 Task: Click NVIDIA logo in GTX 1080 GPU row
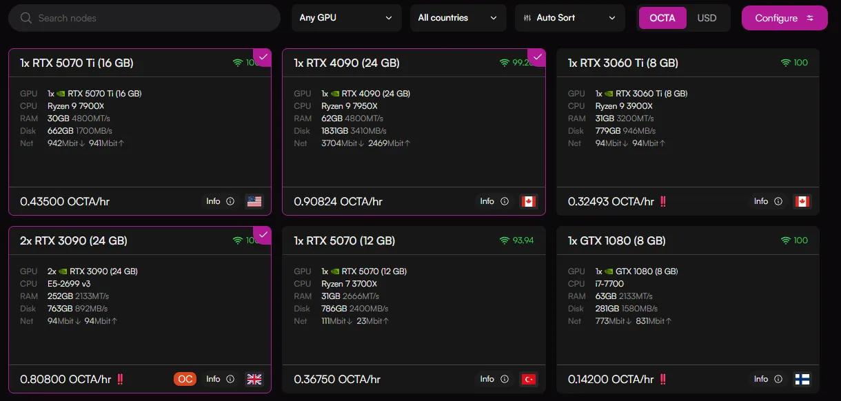[609, 271]
